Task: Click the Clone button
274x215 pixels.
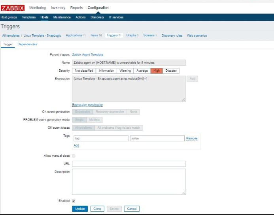Action: click(97, 209)
